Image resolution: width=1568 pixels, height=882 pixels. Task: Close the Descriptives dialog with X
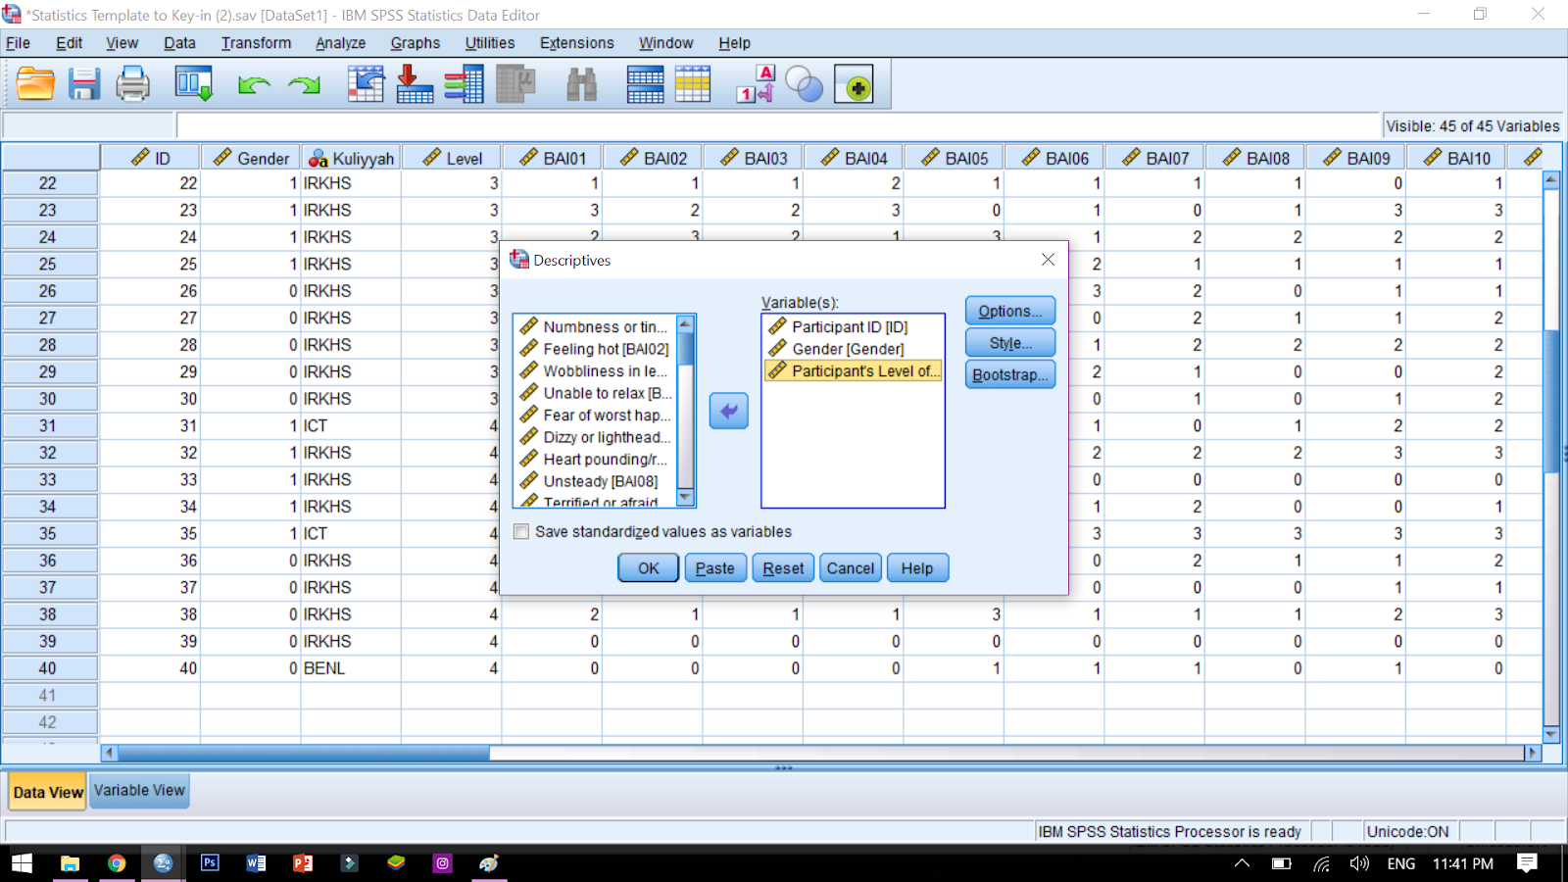pos(1048,260)
